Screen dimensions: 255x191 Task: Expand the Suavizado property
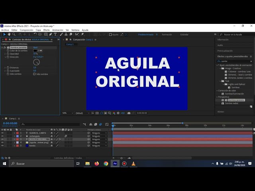point(5,71)
